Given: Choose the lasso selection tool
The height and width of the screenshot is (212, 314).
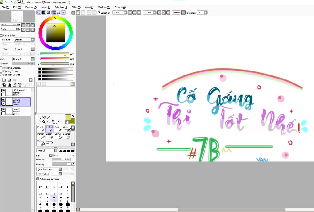Looking at the screenshot, I should coord(44,117).
